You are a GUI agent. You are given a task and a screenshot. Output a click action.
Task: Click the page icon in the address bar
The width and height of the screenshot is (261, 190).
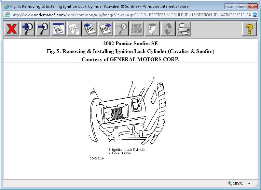7,15
